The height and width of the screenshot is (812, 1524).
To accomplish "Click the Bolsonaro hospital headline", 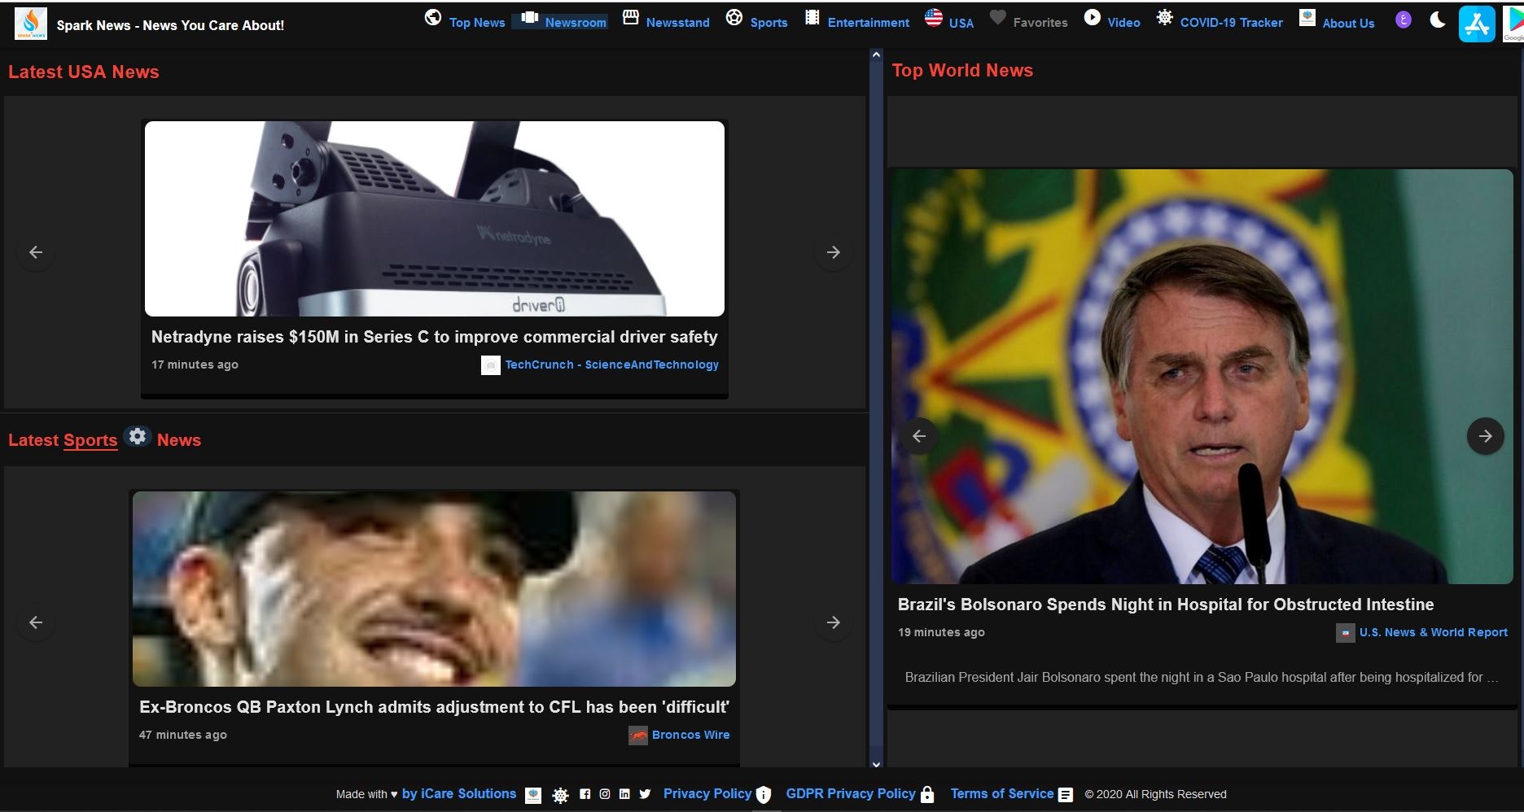I will pos(1165,605).
